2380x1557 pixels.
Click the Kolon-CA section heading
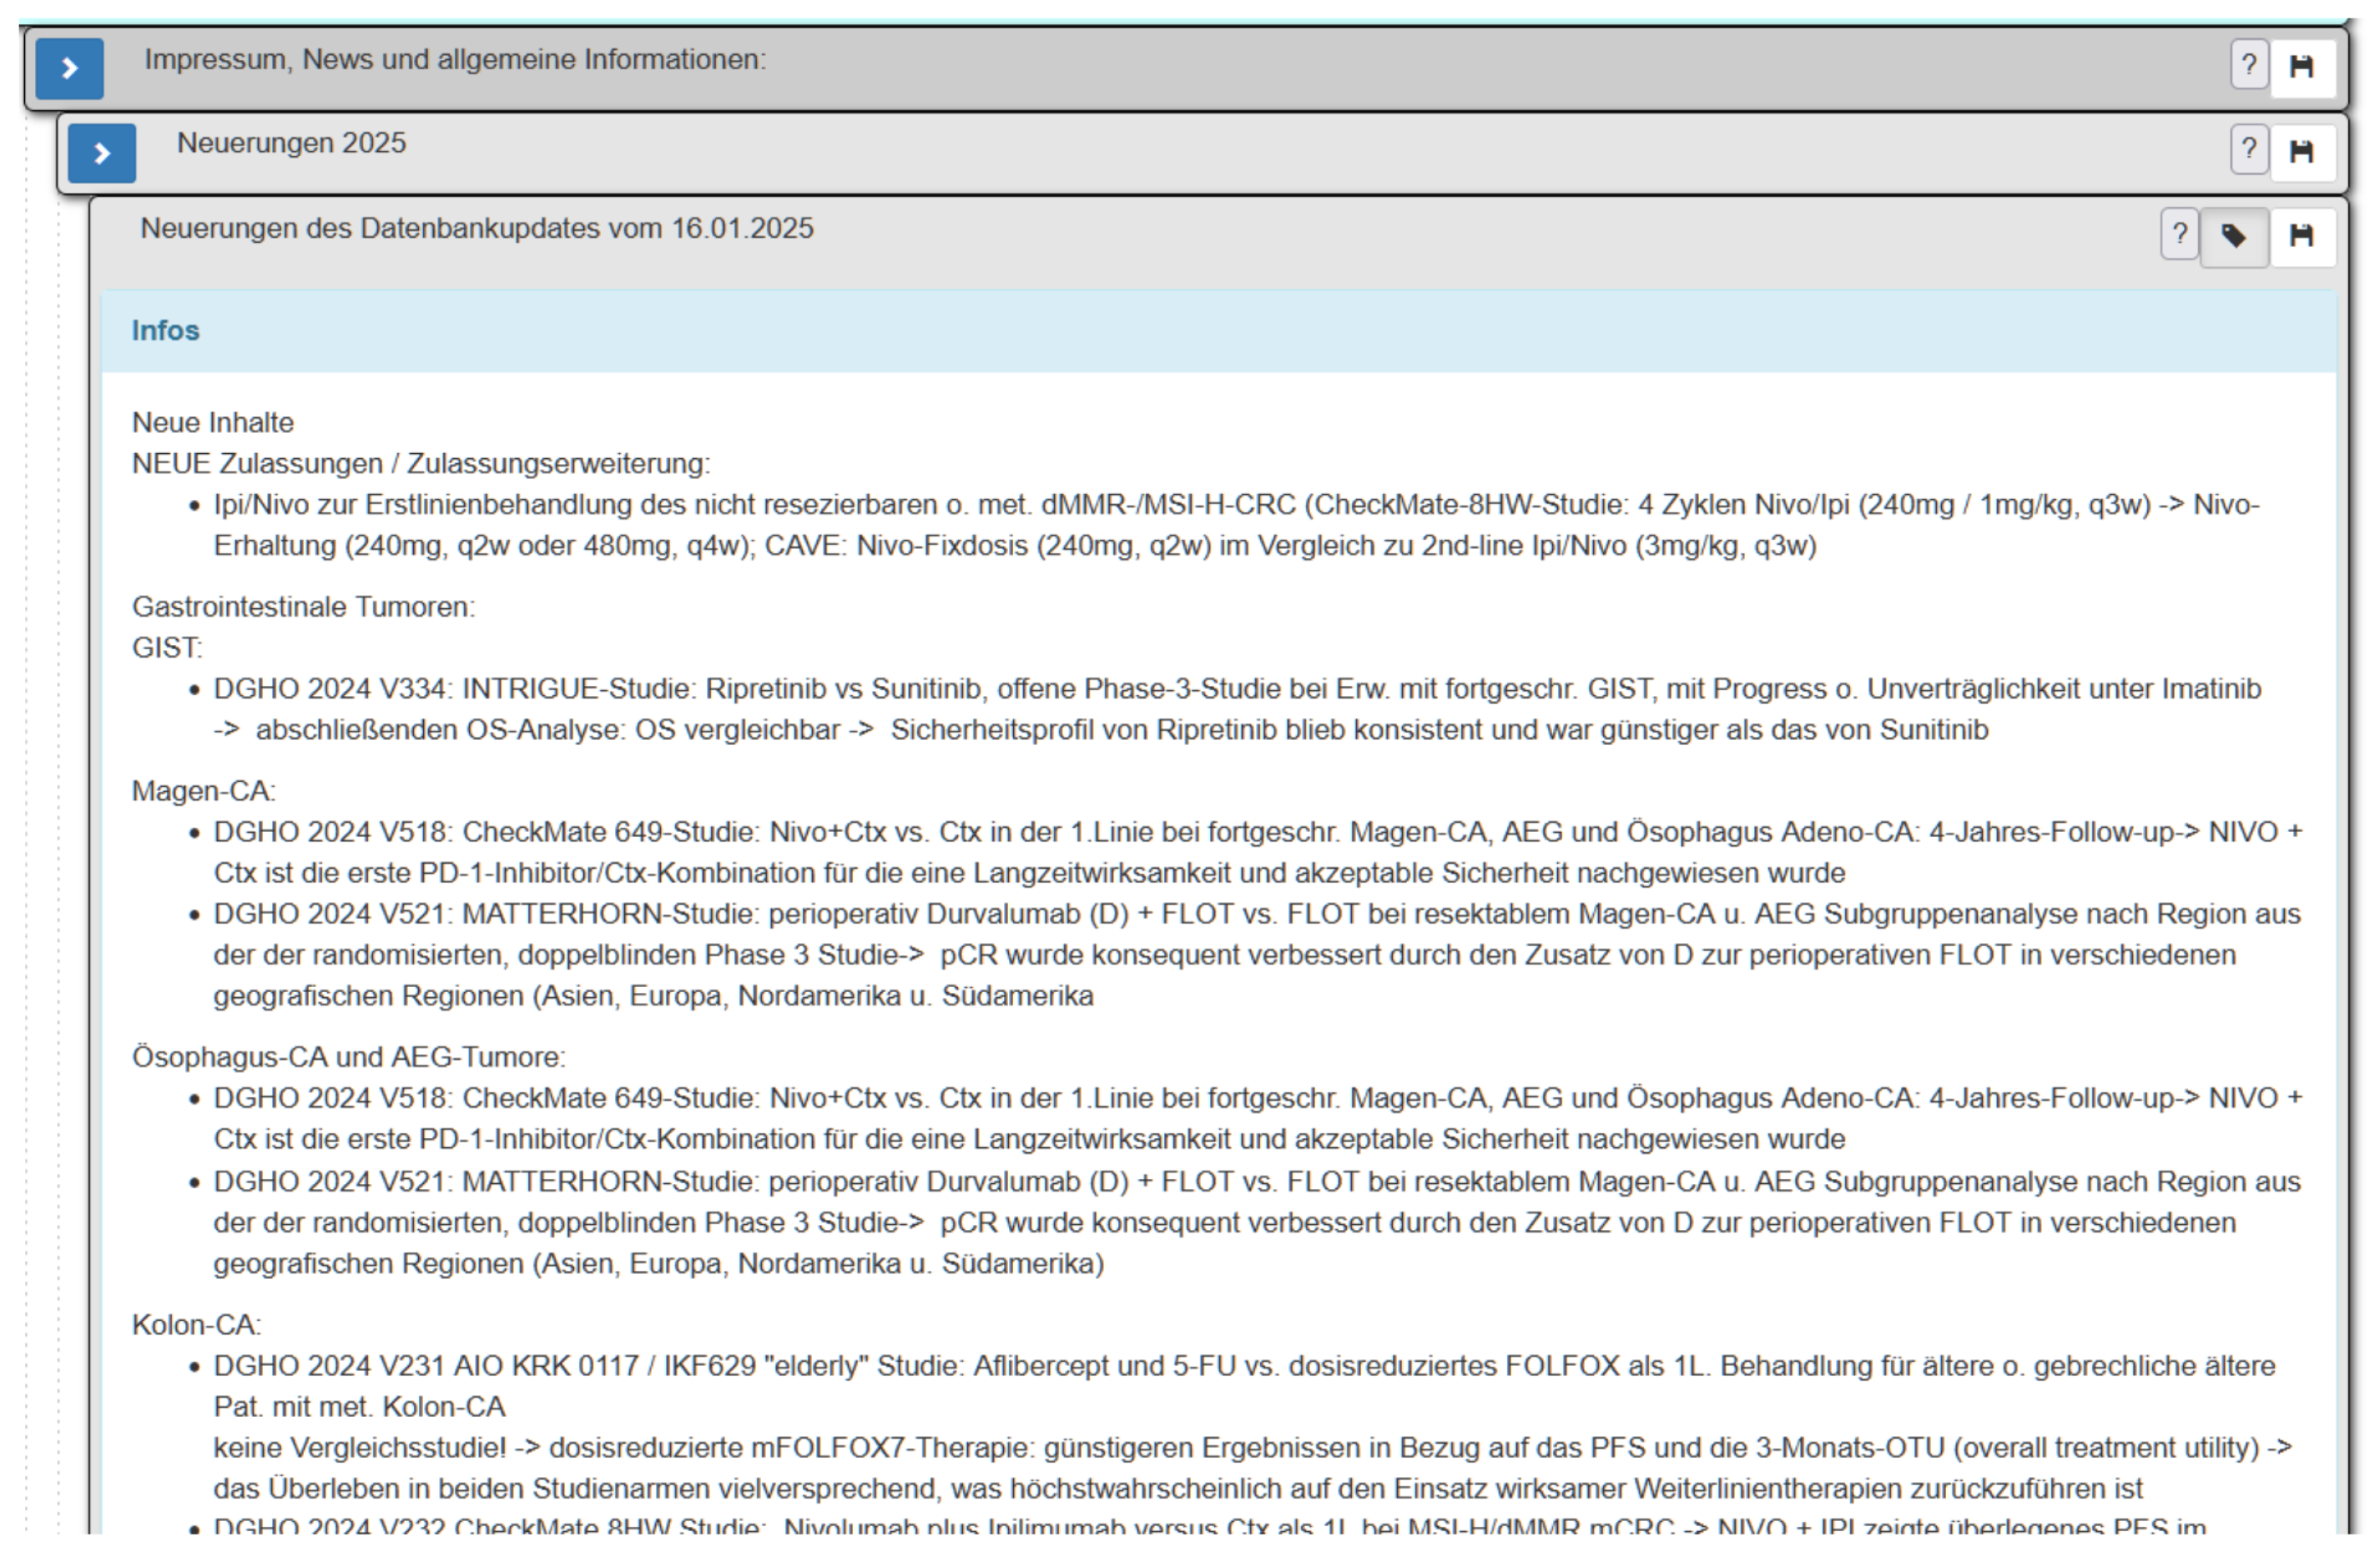pos(196,1325)
